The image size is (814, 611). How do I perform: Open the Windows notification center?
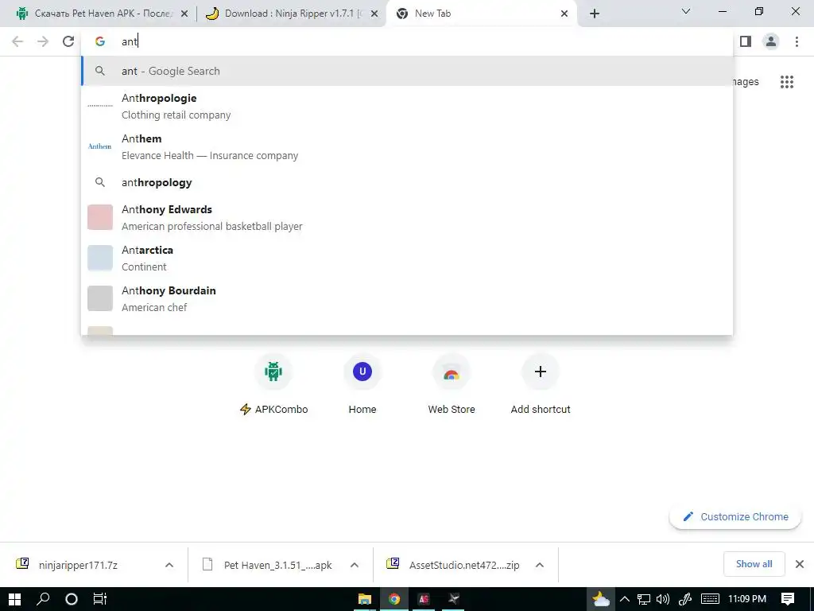click(x=788, y=599)
